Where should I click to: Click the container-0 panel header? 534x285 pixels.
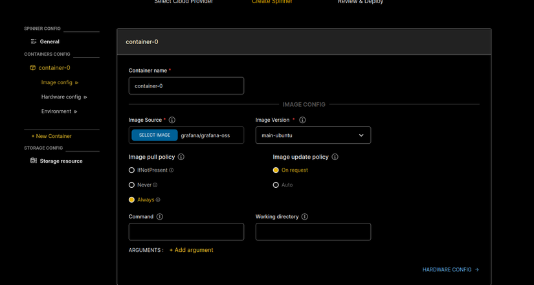(304, 41)
